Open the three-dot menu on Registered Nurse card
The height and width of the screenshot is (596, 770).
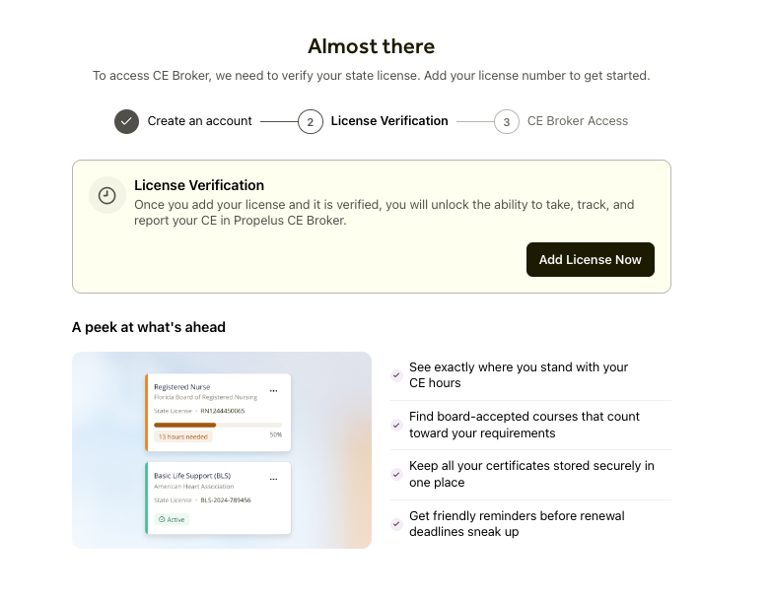point(273,389)
